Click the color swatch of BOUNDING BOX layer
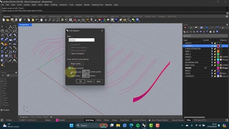229x129 pixels. (218, 62)
